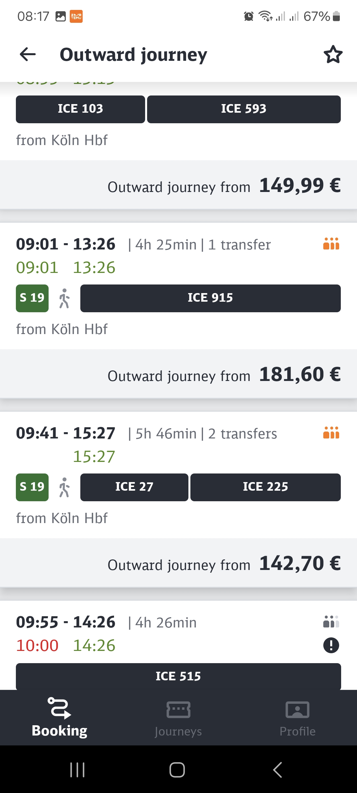This screenshot has width=357, height=793.
Task: Tap the Android home navigation button
Action: click(x=177, y=770)
